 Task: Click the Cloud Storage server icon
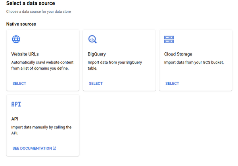(x=169, y=39)
